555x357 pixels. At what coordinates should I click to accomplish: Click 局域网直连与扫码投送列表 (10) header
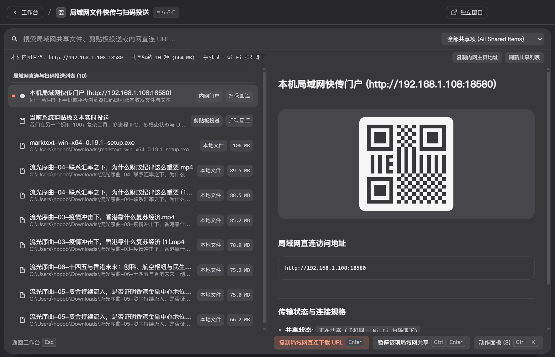133,76
